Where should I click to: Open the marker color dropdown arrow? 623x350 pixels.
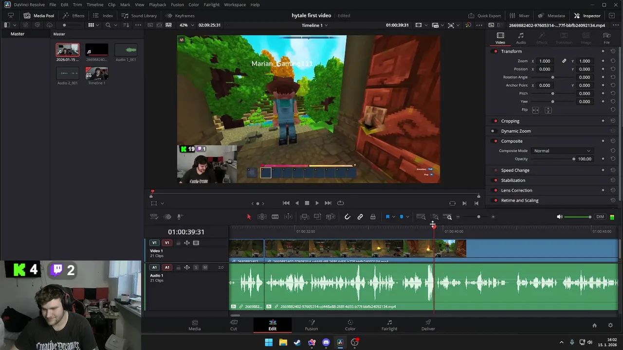point(407,217)
